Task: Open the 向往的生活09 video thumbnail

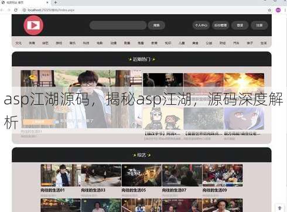Action: tap(223, 175)
